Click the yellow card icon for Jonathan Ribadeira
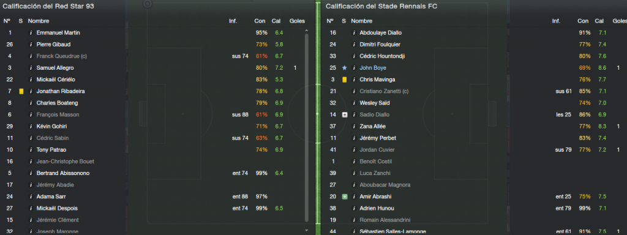This screenshot has height=235, width=627. coord(21,92)
